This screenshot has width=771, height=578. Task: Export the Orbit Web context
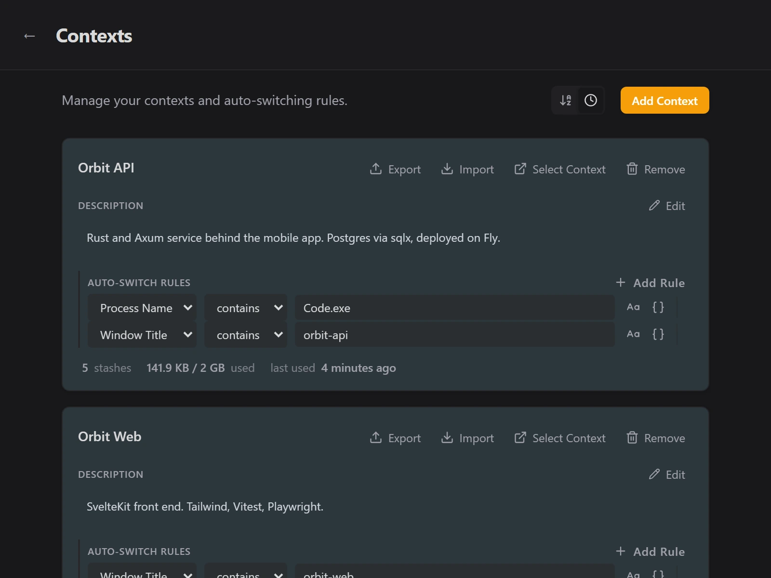395,438
